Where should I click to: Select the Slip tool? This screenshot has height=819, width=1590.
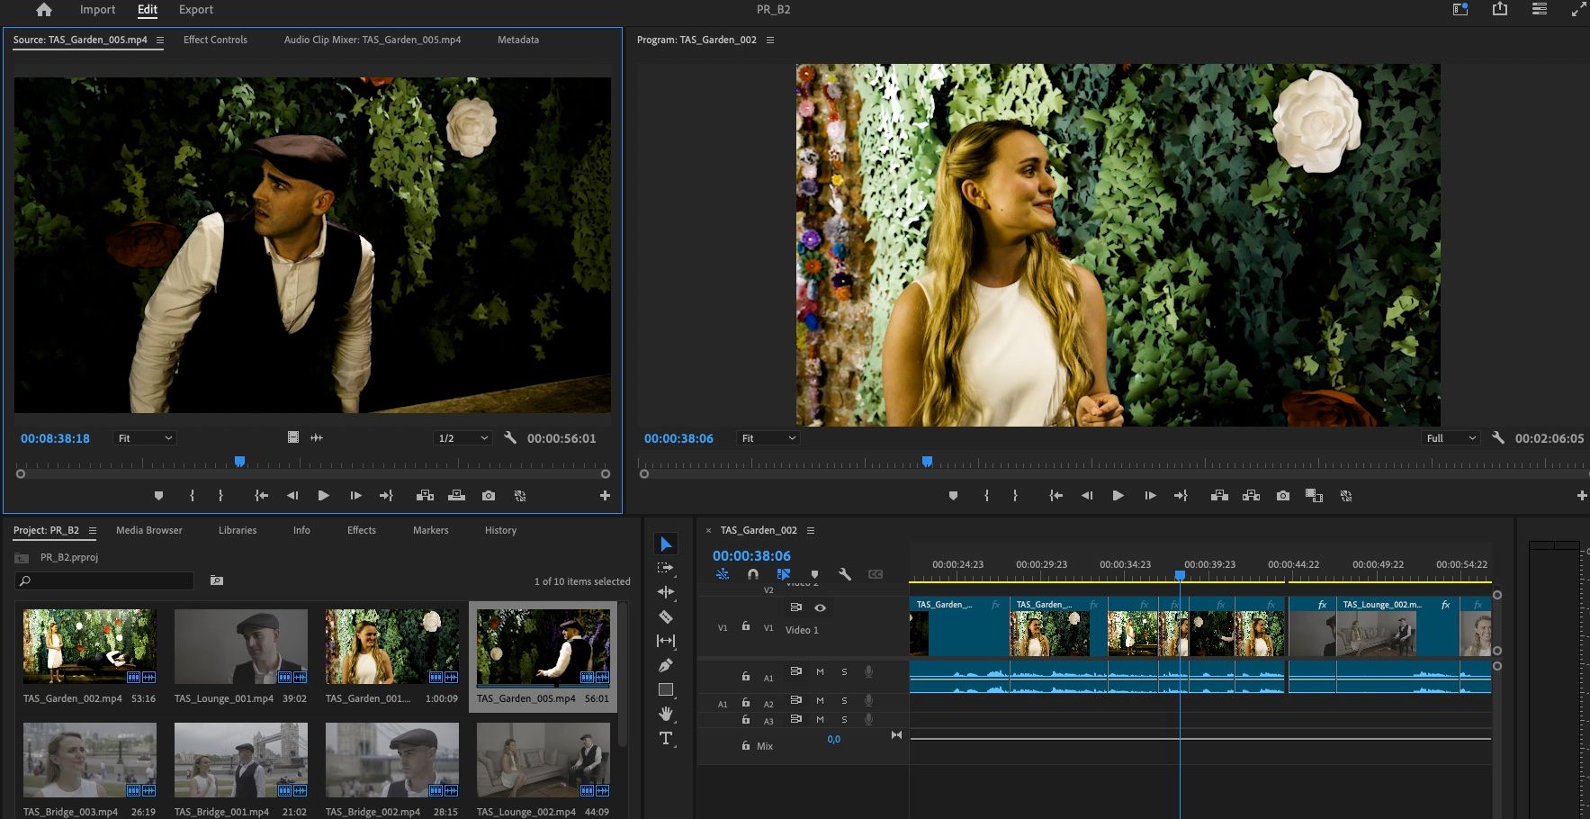[666, 641]
